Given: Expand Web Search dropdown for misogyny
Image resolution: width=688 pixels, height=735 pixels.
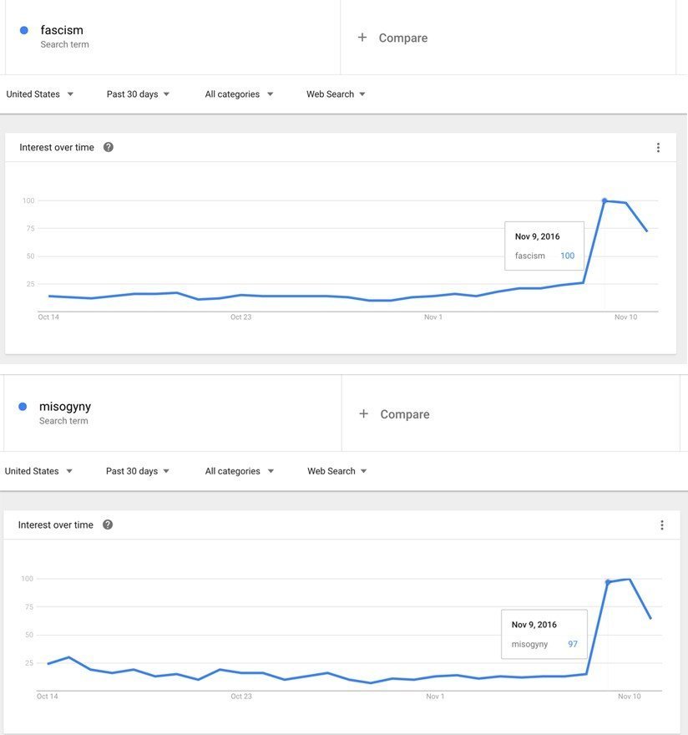Looking at the screenshot, I should pos(336,471).
